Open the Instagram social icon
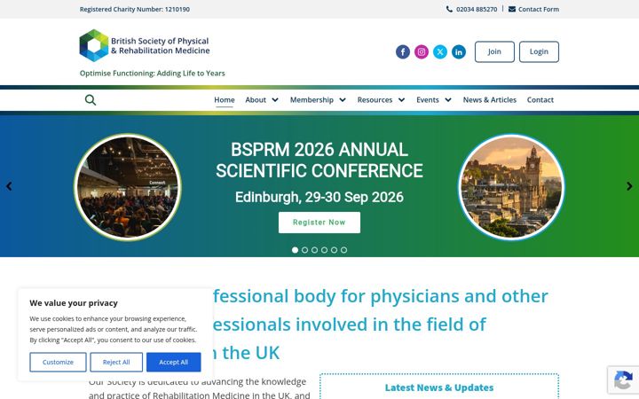 coord(422,51)
